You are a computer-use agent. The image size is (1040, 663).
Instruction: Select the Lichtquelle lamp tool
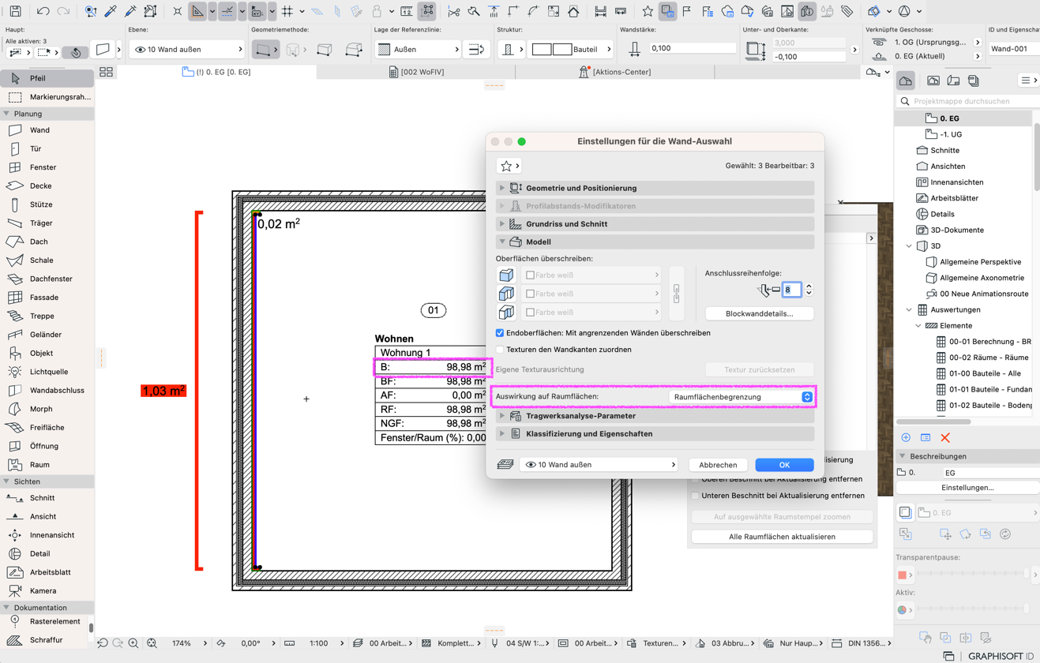tap(47, 372)
